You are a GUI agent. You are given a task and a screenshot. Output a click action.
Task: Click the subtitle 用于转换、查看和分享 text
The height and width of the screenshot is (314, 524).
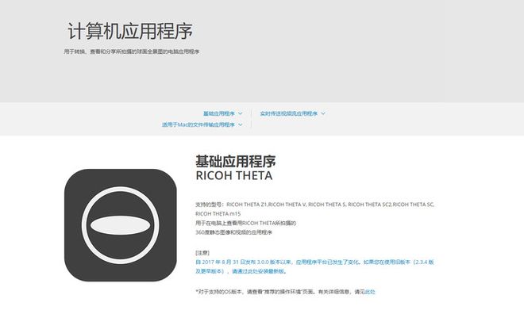tap(132, 52)
